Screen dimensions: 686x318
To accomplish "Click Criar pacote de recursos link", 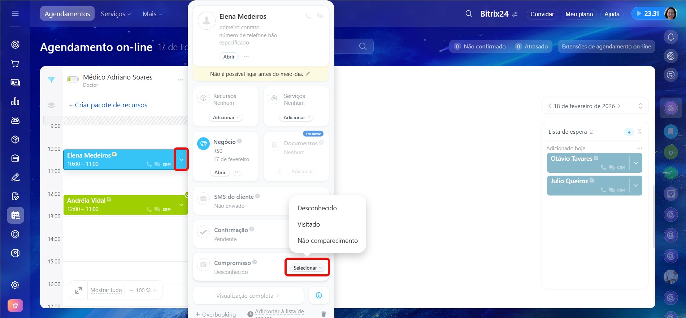I will coord(111,105).
